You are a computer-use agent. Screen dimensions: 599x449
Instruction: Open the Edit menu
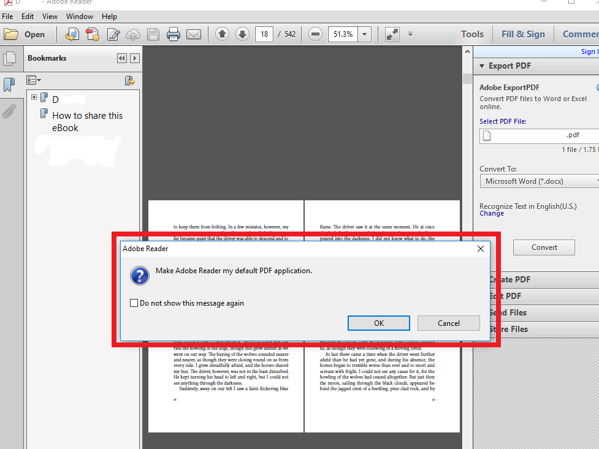point(28,17)
